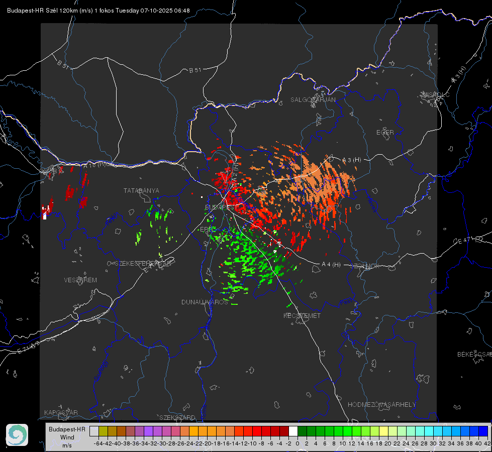Click the EGER city label

pos(385,133)
